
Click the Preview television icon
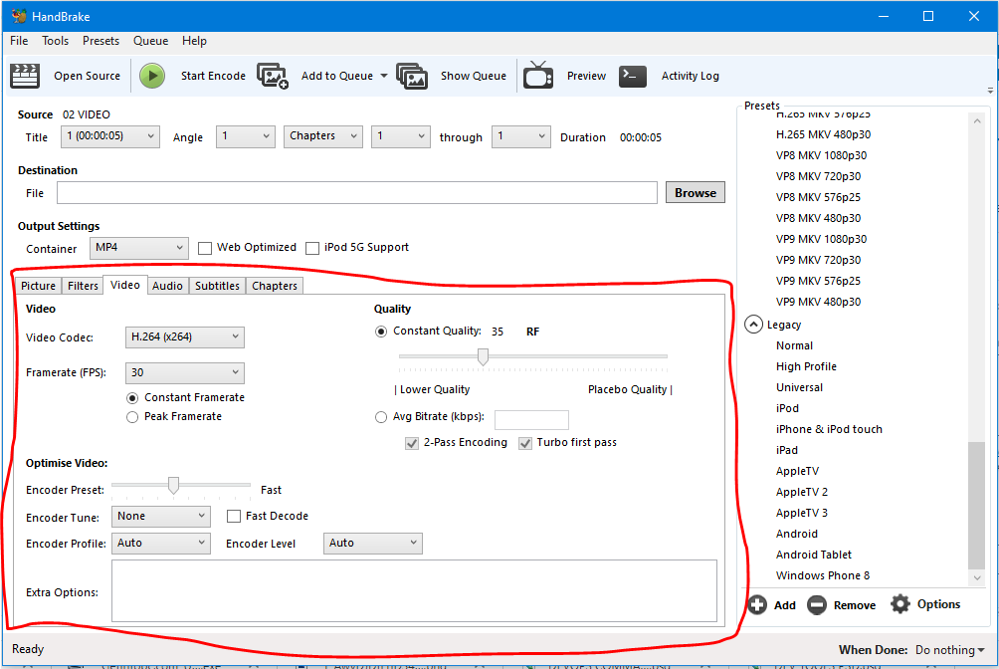coord(538,76)
